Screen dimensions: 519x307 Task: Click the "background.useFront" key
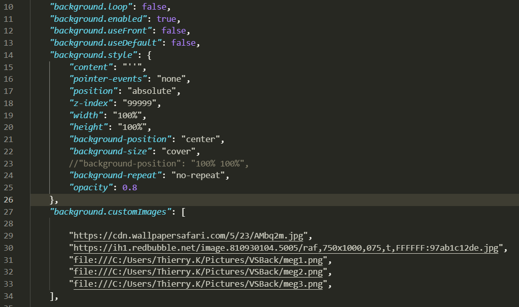pos(100,31)
